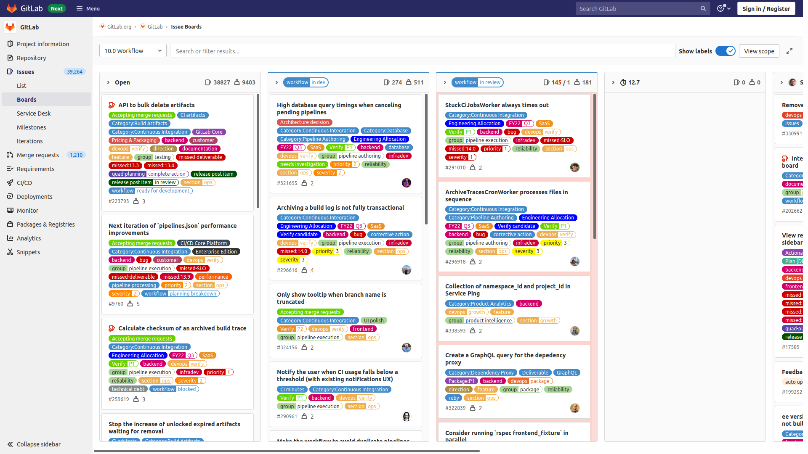Viewport: 808px width, 454px height.
Task: Open the issues List page
Action: 21,86
